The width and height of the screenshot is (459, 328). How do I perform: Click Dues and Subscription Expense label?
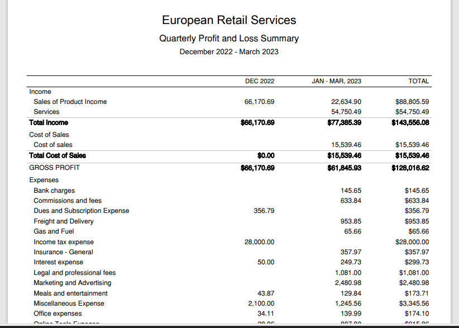[82, 211]
